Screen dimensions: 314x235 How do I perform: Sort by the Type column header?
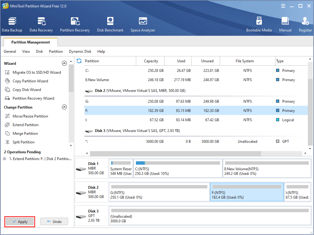point(292,61)
